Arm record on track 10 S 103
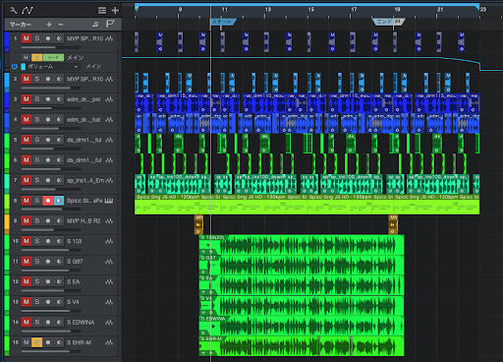The width and height of the screenshot is (503, 362). pyautogui.click(x=48, y=241)
